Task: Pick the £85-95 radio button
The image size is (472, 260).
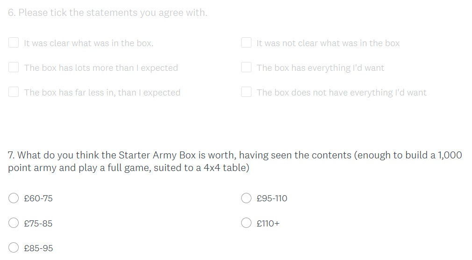Action: point(14,248)
